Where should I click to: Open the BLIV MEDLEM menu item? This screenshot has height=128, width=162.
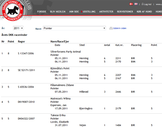(x=58, y=12)
